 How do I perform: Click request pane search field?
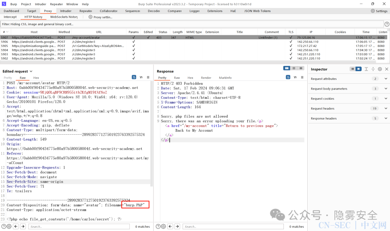[x=79, y=227]
